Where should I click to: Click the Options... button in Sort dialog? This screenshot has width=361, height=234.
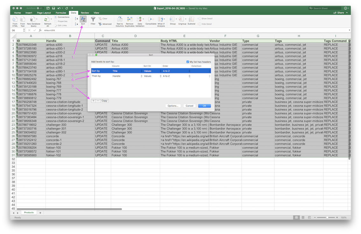click(173, 106)
